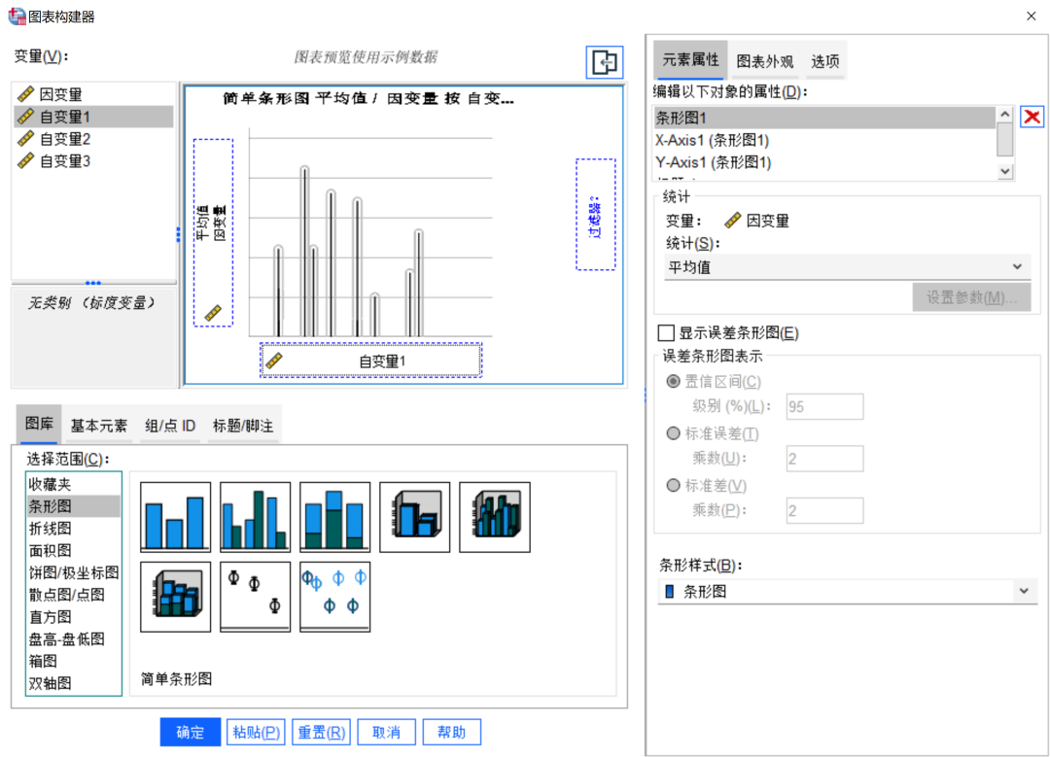The image size is (1050, 757).
Task: Select 条形图 in the gallery list
Action: [x=74, y=506]
